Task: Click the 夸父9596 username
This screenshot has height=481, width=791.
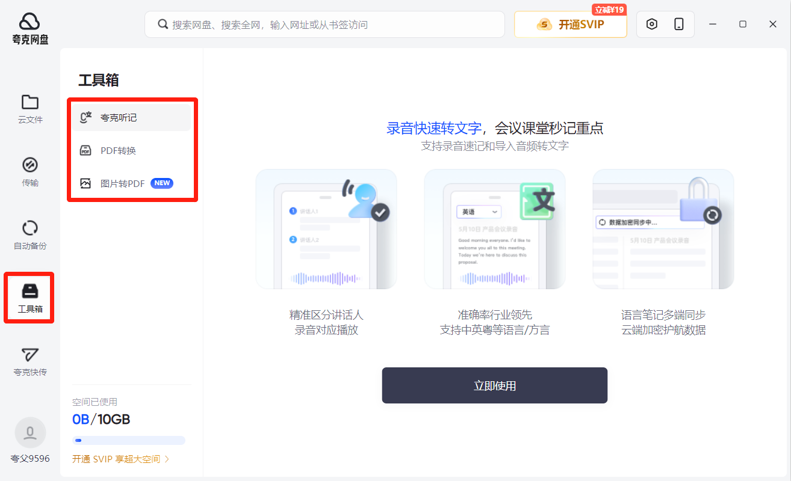Action: click(x=30, y=459)
